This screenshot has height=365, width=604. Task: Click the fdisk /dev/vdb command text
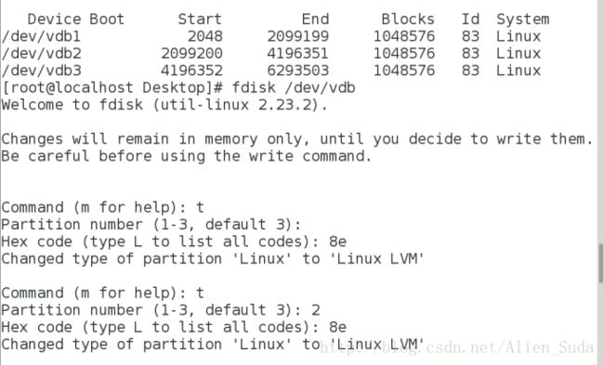293,88
